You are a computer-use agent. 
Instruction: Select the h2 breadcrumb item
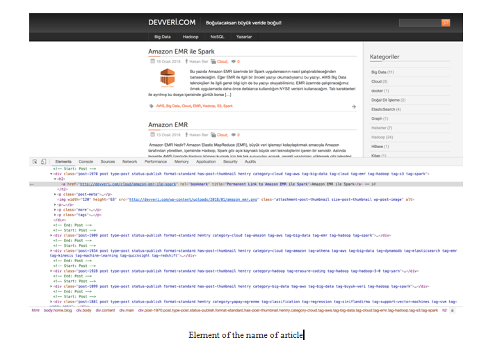pyautogui.click(x=444, y=310)
